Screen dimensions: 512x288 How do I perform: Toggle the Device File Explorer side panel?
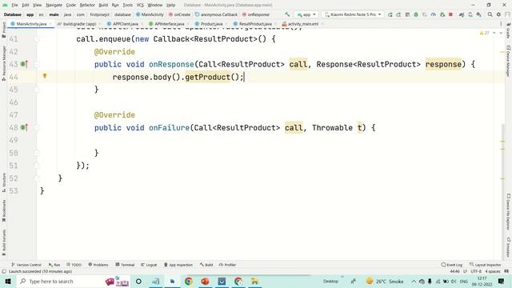click(x=508, y=211)
